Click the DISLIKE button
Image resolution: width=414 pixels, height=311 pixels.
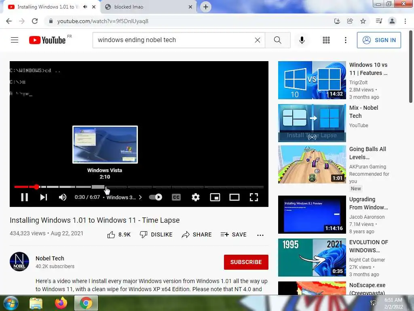point(156,234)
